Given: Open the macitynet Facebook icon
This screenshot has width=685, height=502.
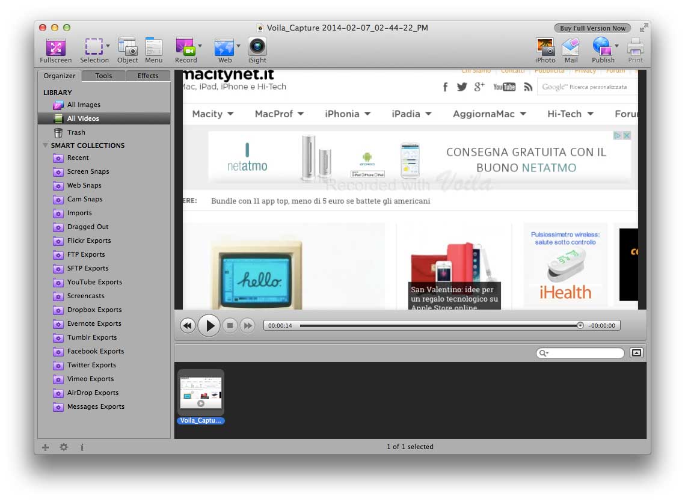Looking at the screenshot, I should 445,87.
